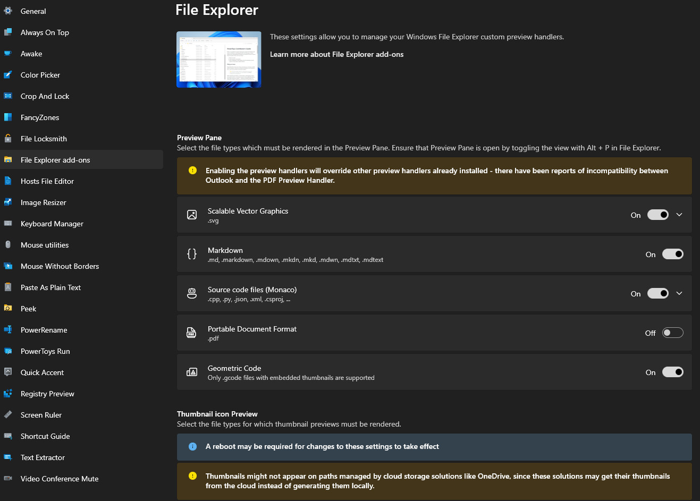The width and height of the screenshot is (700, 501).
Task: Select the Screen Ruler icon
Action: tap(10, 415)
